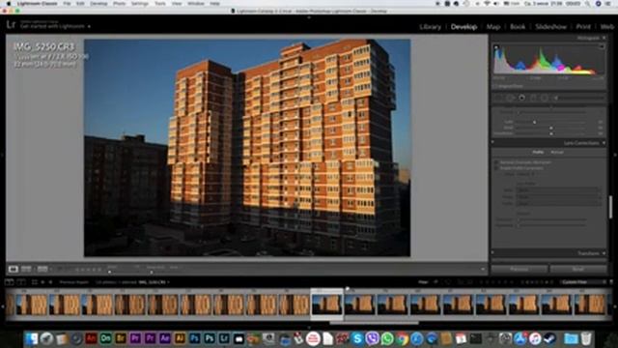Open the lens Profile dropdown
618x348 pixels.
pyautogui.click(x=559, y=203)
